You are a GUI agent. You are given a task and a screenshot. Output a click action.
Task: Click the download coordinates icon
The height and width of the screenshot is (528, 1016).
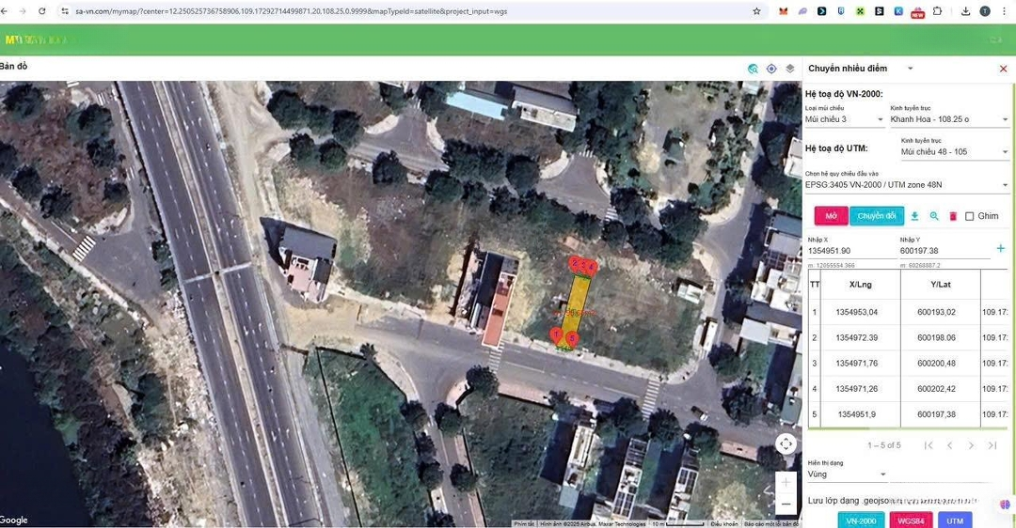[914, 216]
